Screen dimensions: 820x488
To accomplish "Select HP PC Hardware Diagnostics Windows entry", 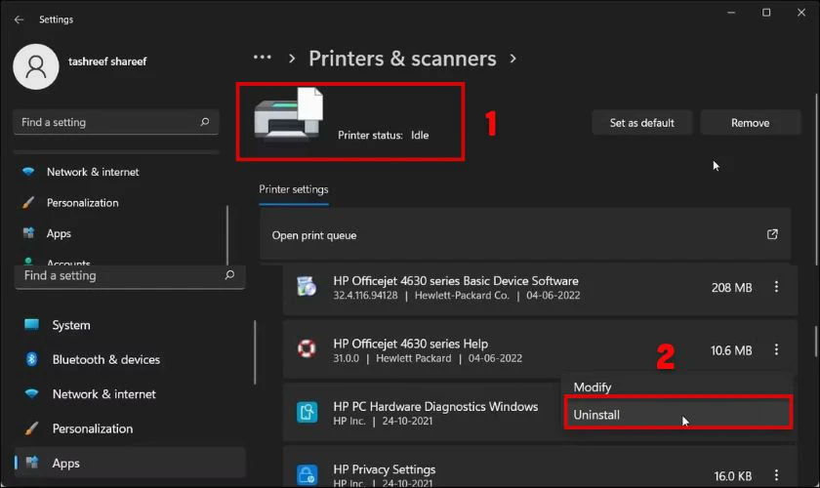I will (x=423, y=413).
